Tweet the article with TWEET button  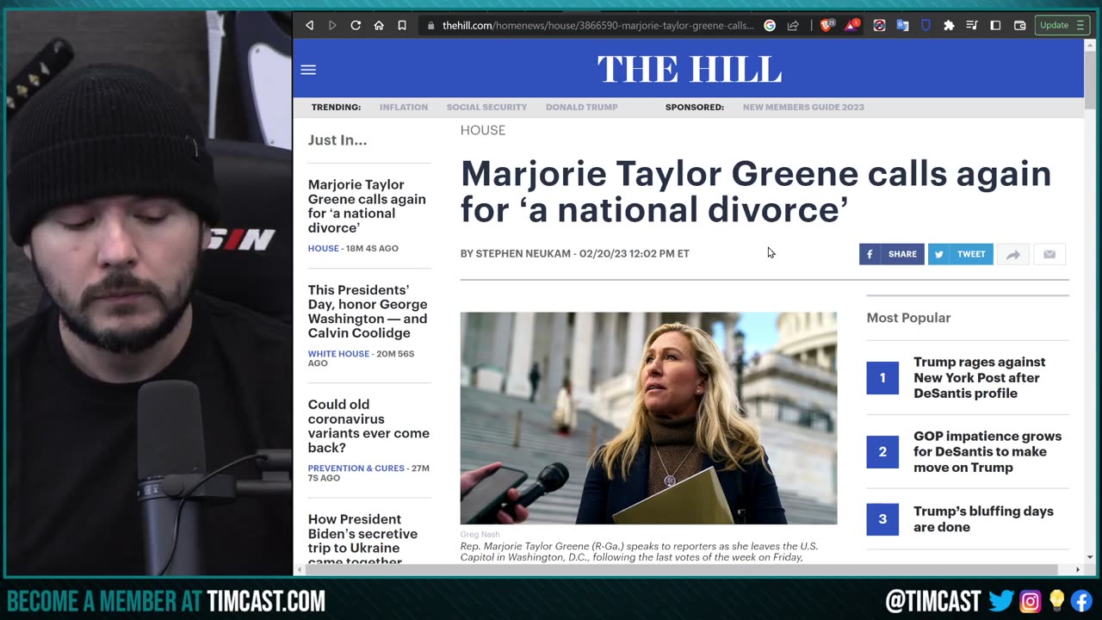961,254
